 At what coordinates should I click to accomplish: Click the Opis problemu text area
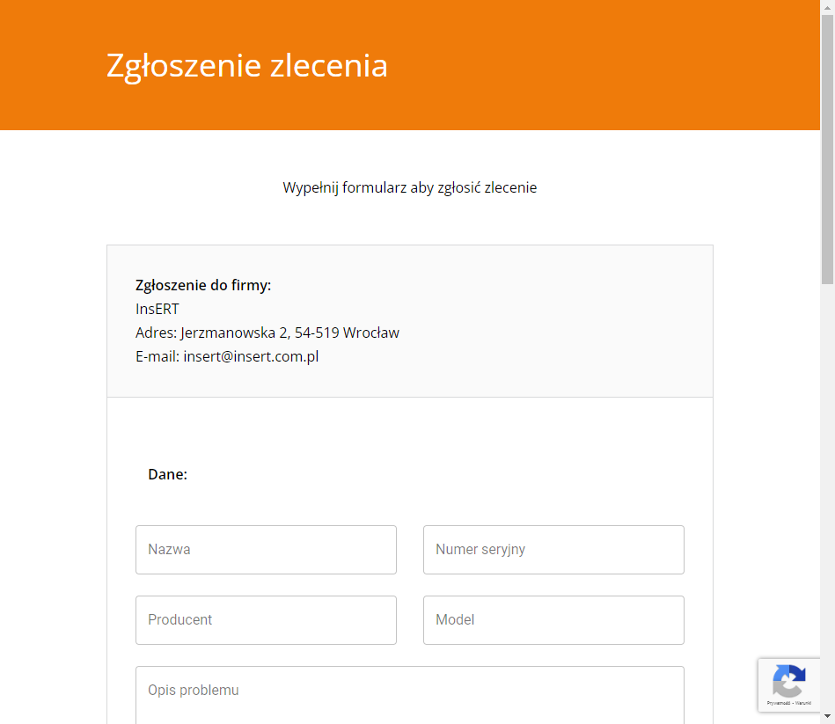click(x=409, y=693)
